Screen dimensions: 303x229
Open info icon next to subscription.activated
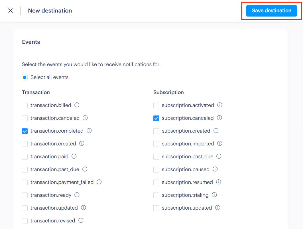pos(219,105)
